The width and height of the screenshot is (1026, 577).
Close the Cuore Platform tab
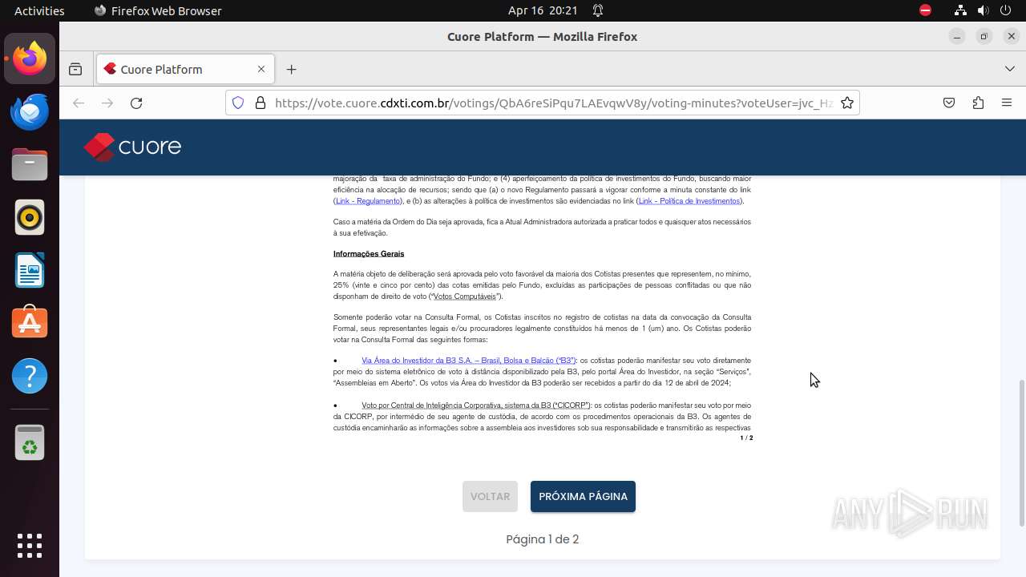[261, 70]
